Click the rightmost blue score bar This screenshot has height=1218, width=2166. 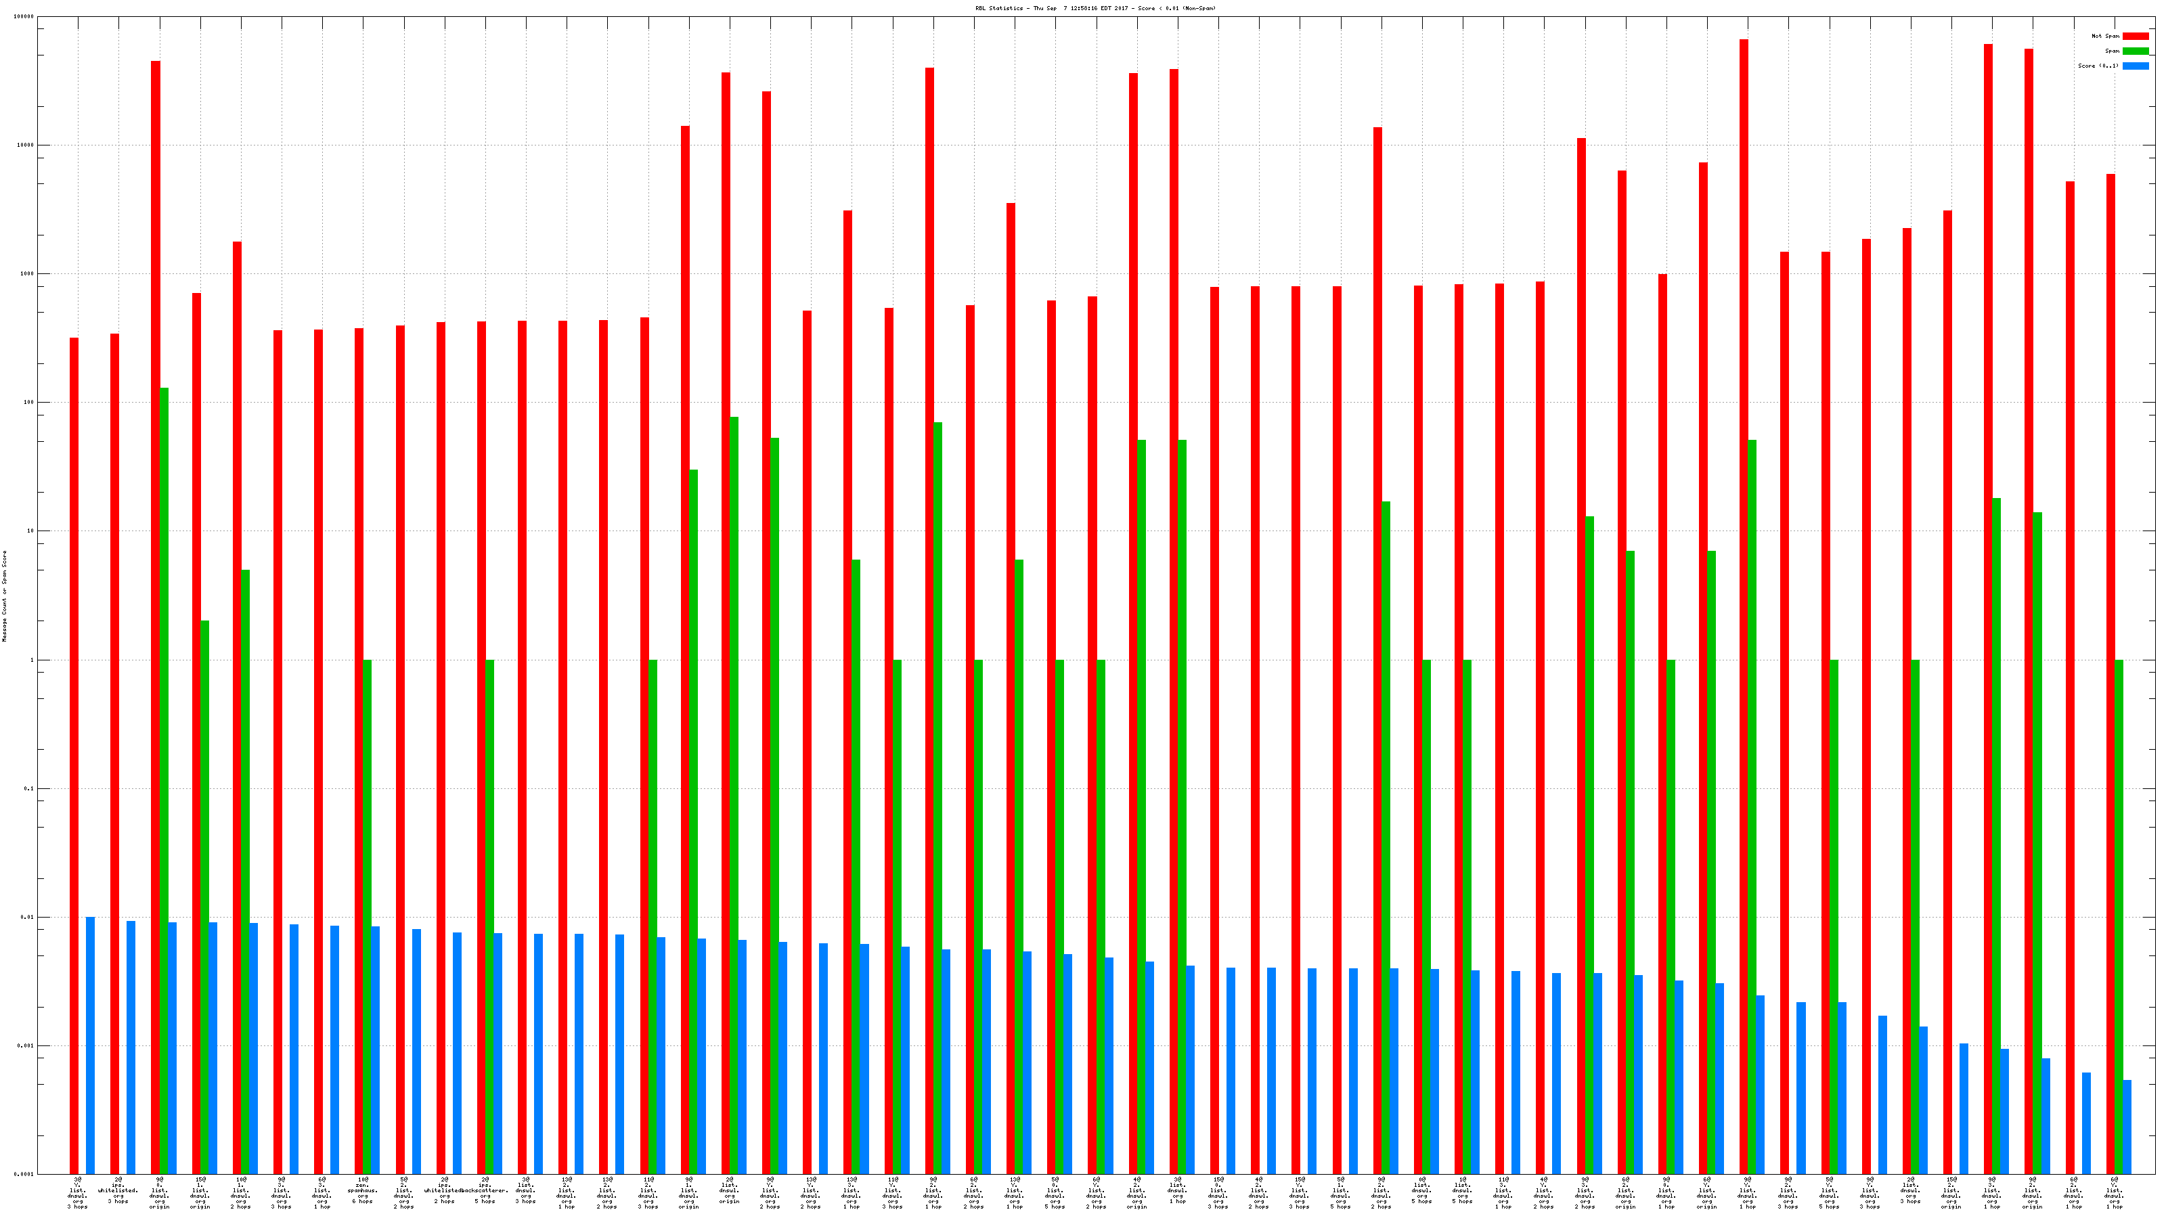2127,1127
